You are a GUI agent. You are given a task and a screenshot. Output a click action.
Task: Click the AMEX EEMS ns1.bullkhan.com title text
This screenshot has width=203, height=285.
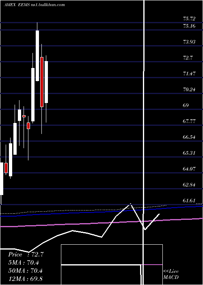click(x=34, y=5)
